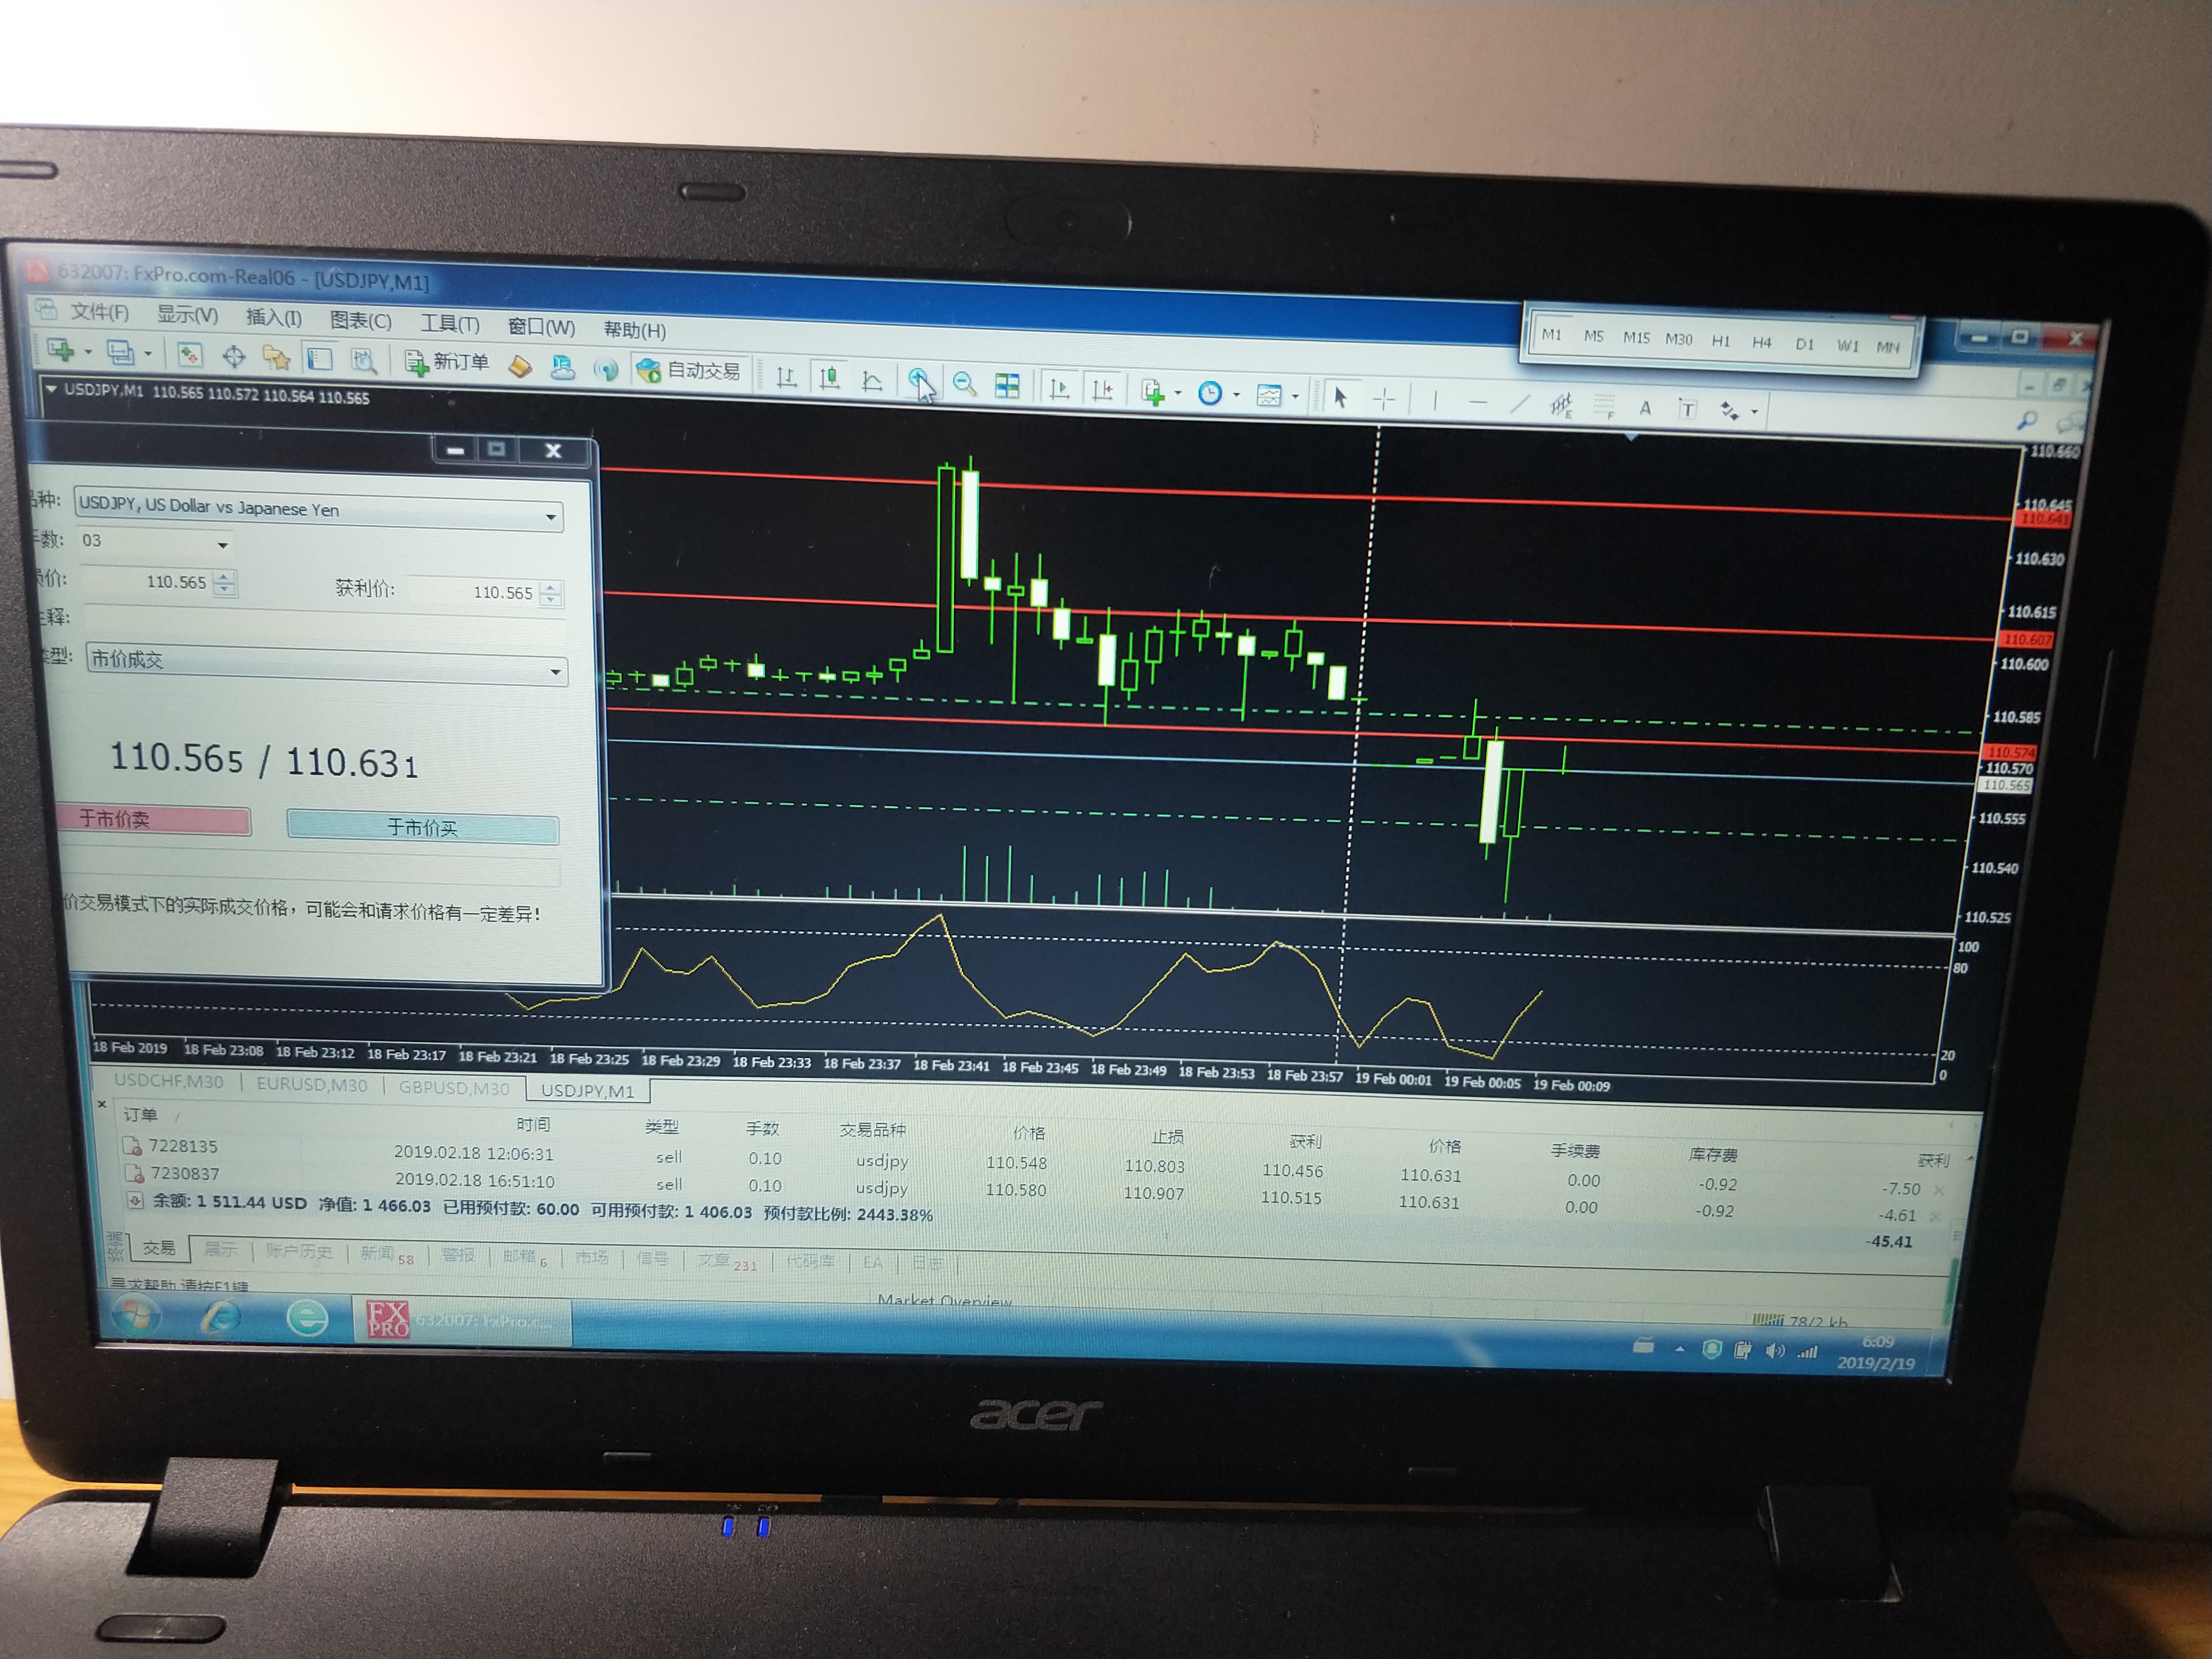
Task: Open the 图表(C) menu
Action: [x=361, y=321]
